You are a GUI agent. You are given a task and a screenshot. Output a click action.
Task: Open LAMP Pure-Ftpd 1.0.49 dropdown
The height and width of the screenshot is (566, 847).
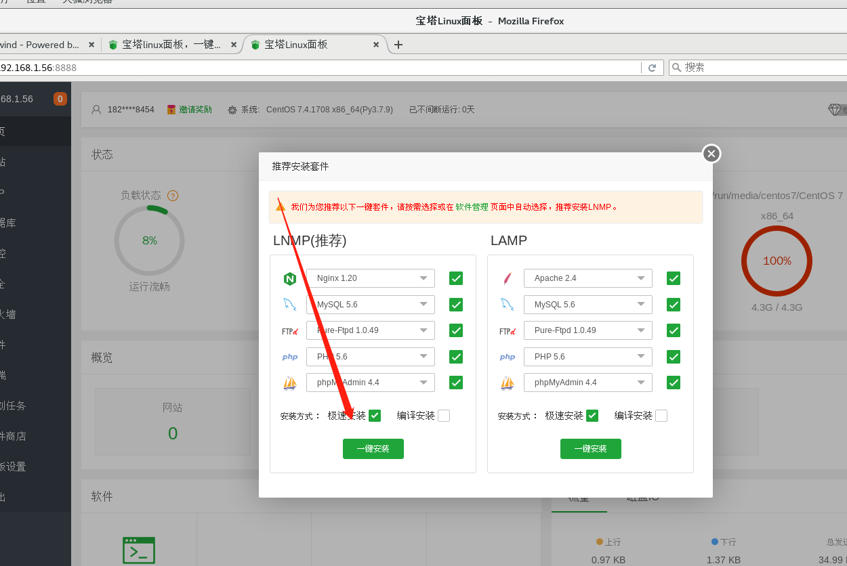coord(588,330)
